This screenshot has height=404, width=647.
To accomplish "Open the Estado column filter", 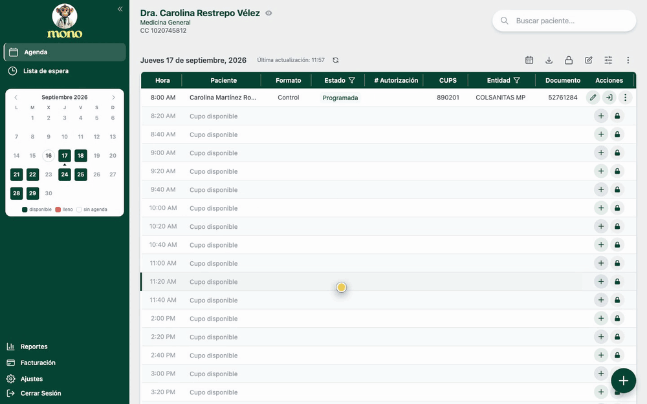I will [352, 80].
